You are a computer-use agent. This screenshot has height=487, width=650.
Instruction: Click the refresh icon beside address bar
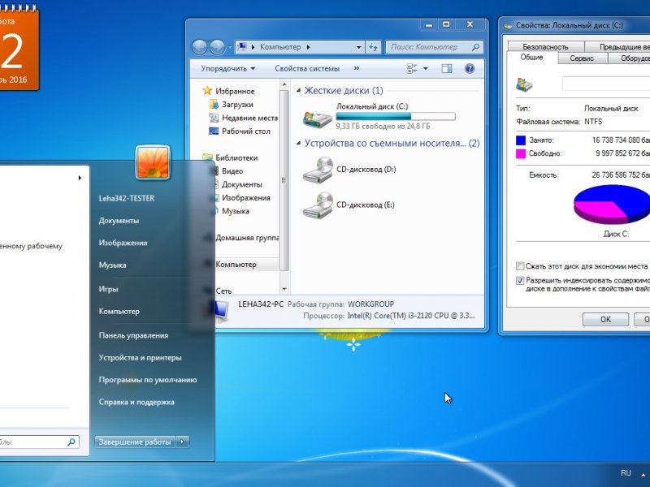pos(373,47)
